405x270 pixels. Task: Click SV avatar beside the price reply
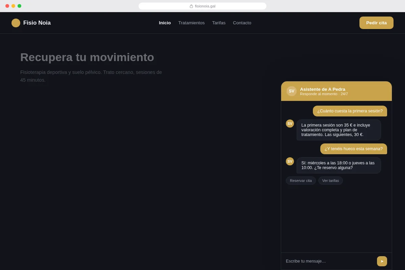[x=290, y=124]
